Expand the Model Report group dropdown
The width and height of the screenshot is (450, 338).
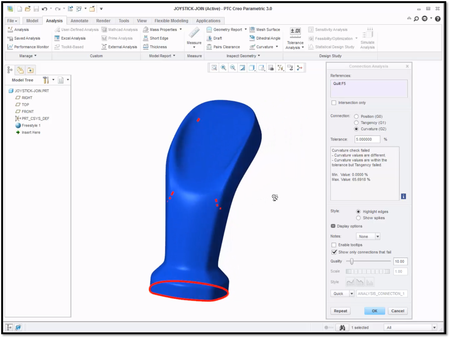click(162, 56)
